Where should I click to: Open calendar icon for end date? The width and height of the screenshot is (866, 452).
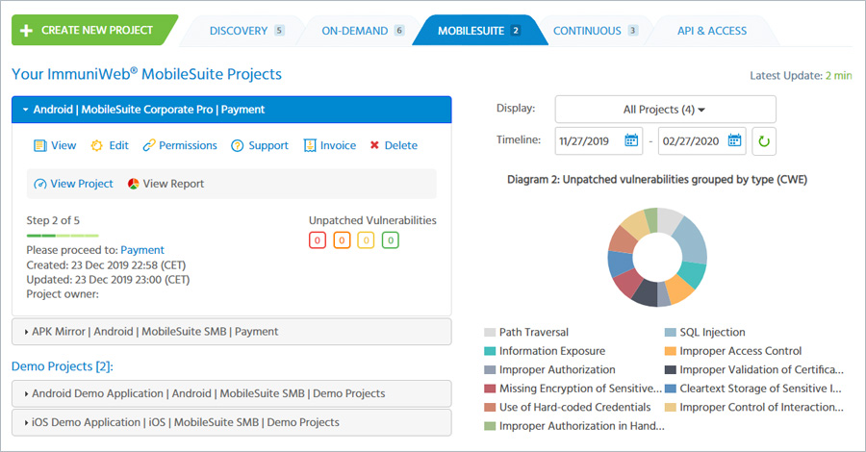(734, 140)
